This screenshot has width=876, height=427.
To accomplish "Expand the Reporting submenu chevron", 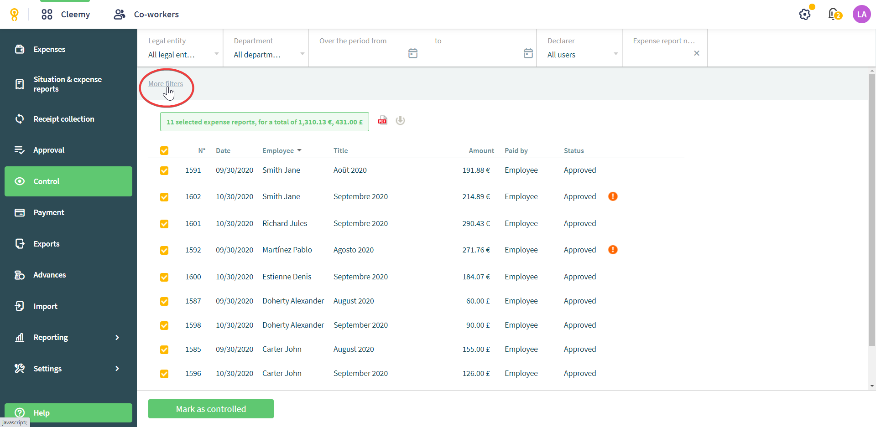I will [x=117, y=337].
